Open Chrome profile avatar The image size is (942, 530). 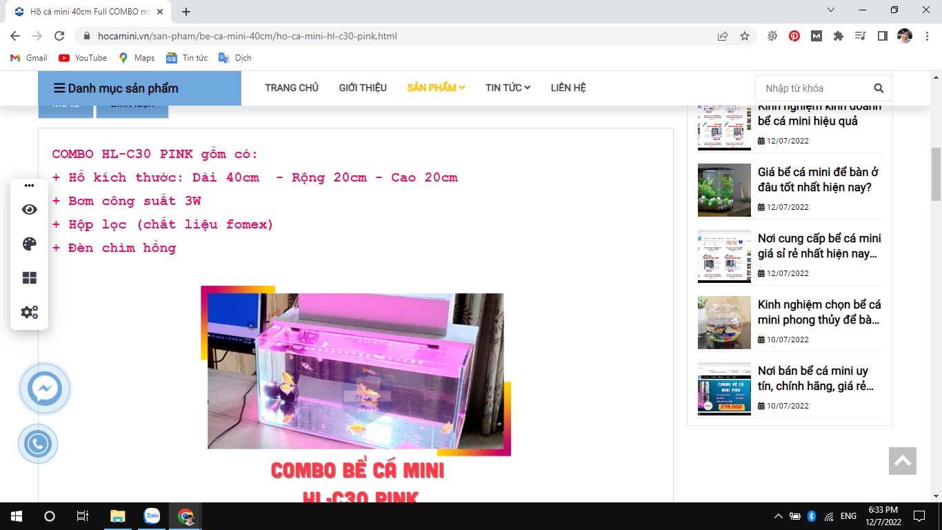pos(905,36)
